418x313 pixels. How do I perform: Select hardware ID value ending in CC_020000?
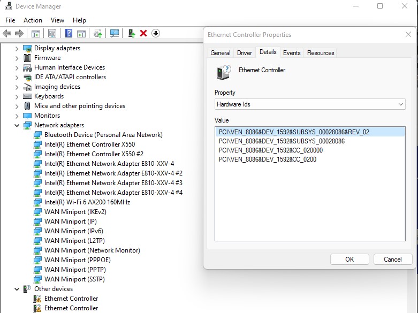(270, 150)
